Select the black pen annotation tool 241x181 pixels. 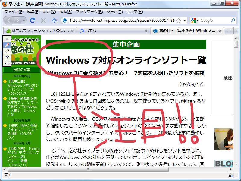7,51
